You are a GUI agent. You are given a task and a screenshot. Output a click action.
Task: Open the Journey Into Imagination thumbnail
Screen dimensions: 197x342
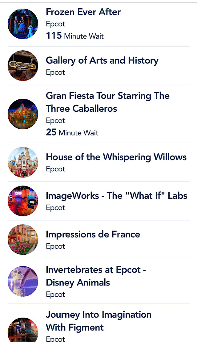coord(23,330)
